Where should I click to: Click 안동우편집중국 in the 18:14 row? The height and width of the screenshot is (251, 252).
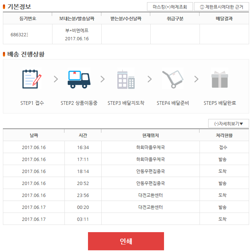tap(150, 171)
